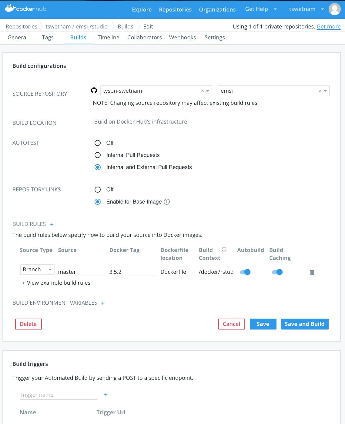Screen dimensions: 345x424
Task: Select the Builds tab
Action: (x=78, y=38)
